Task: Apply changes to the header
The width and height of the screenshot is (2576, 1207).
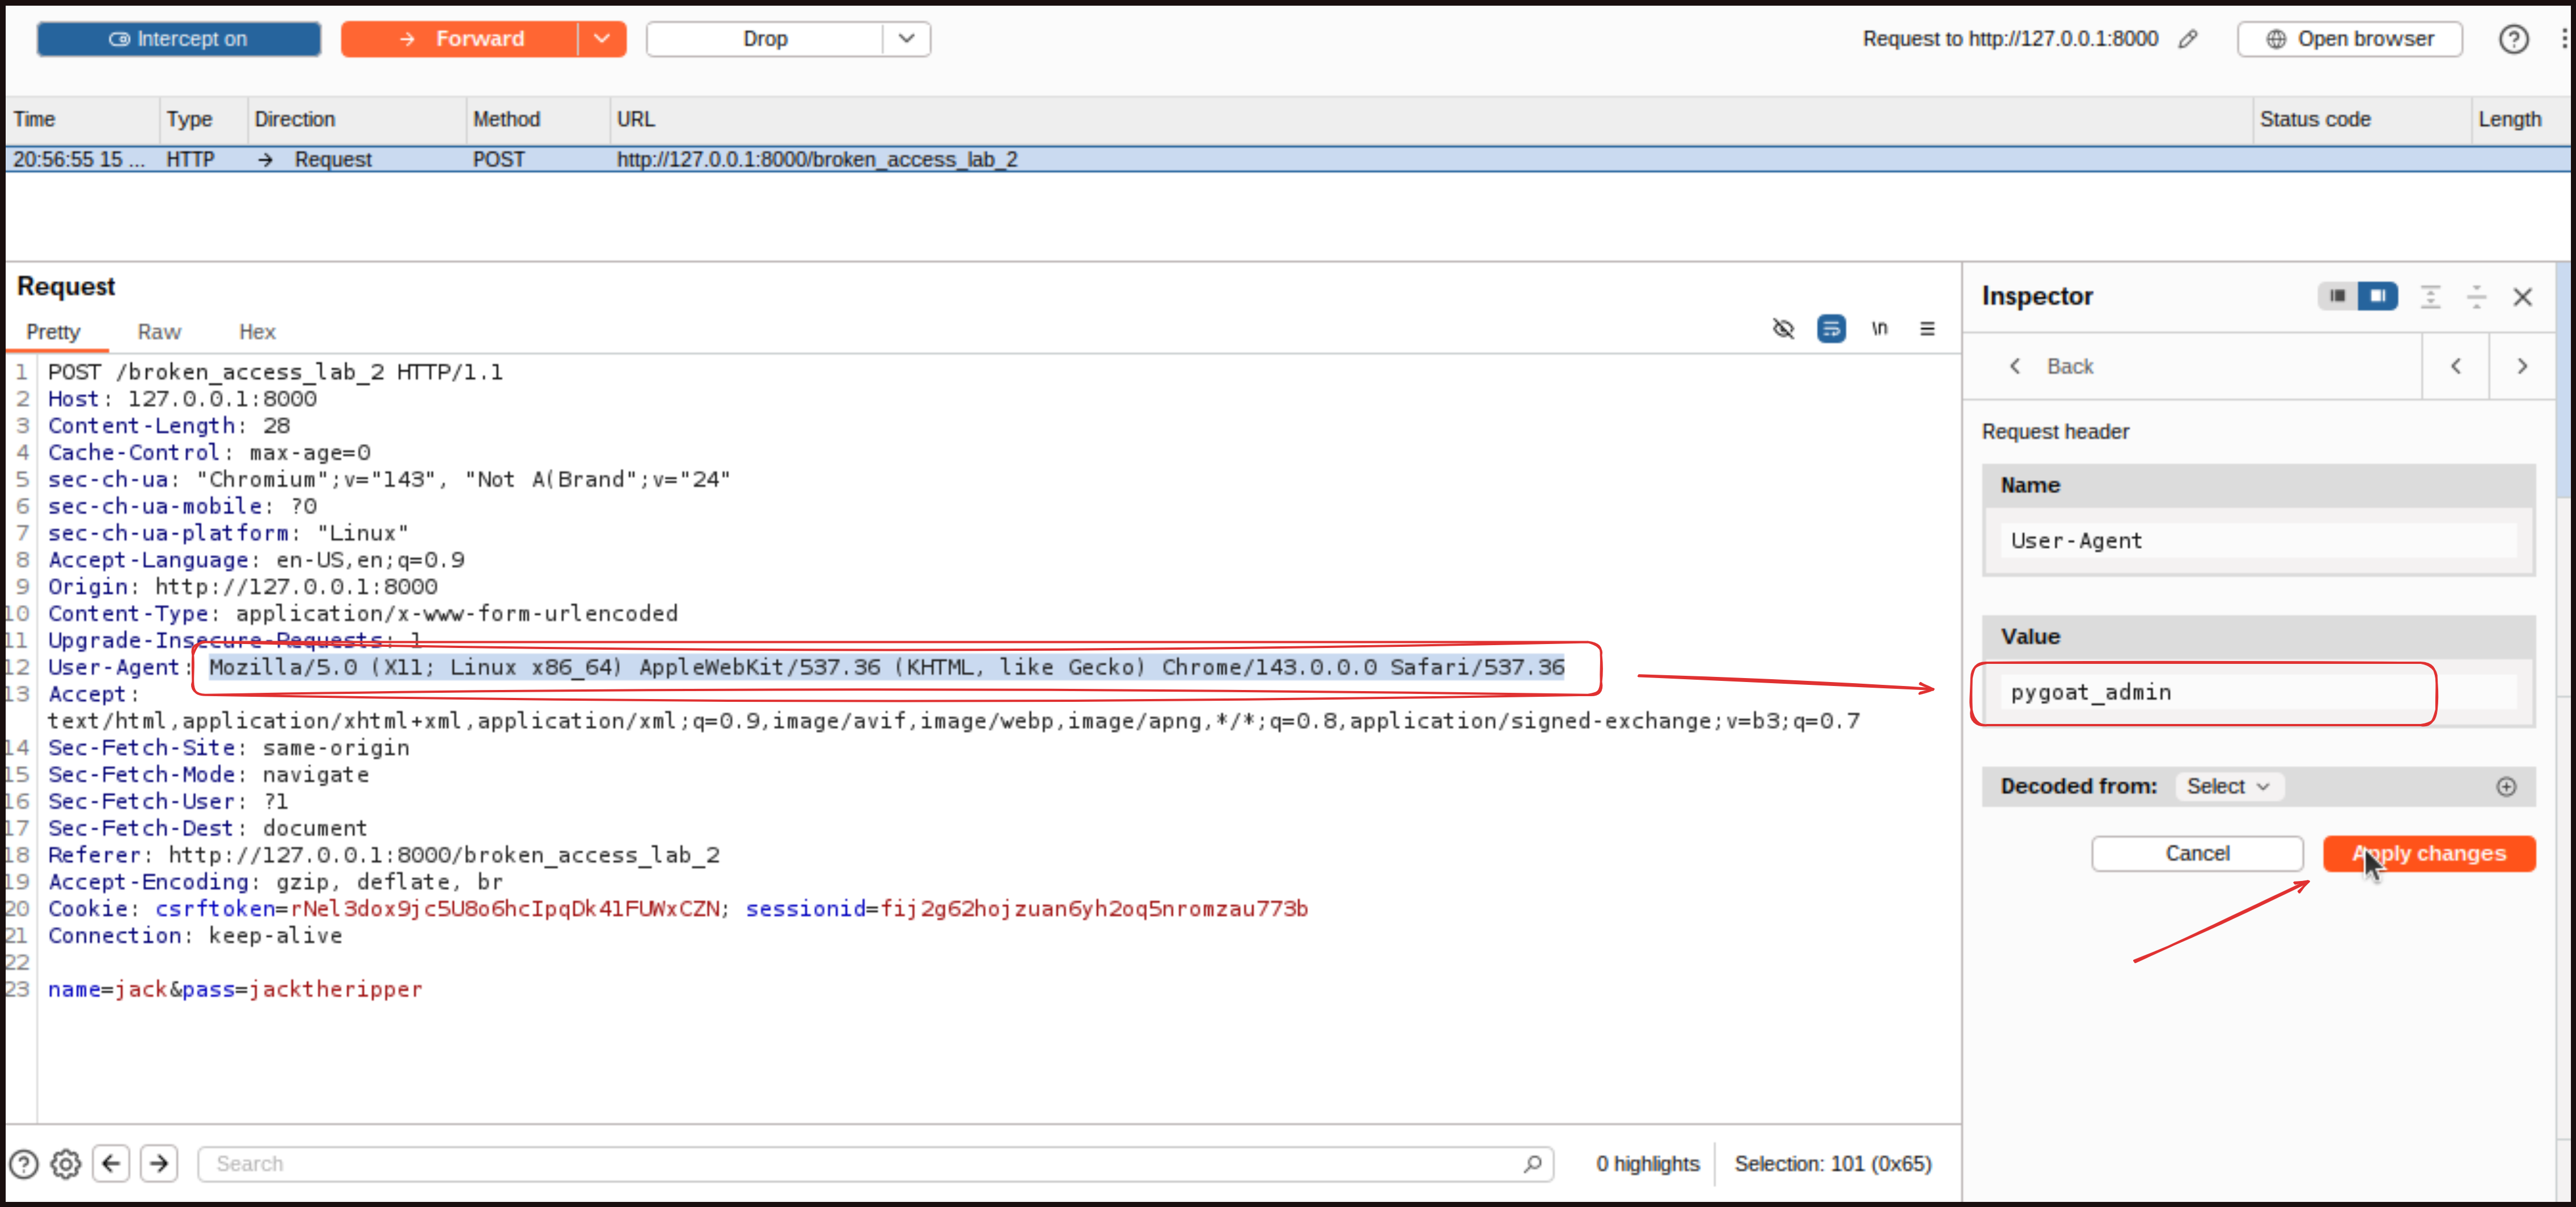Action: [x=2429, y=854]
